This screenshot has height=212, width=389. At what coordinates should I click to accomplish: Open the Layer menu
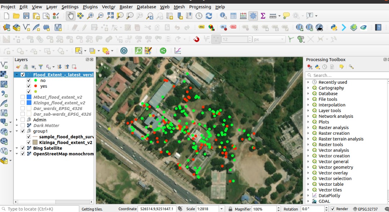[52, 7]
